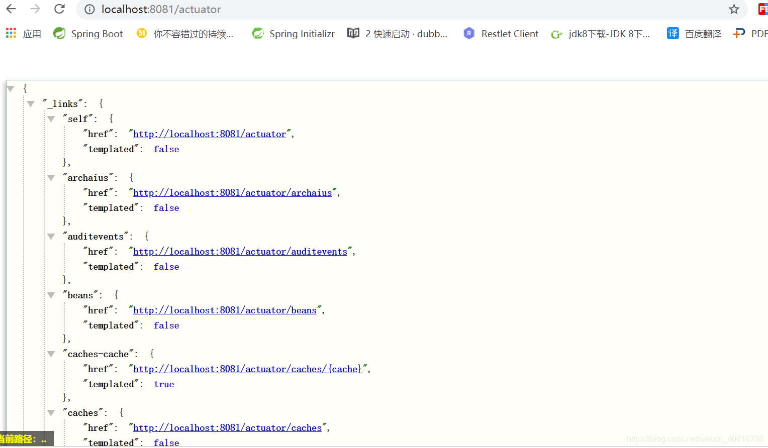Open the actuator/archaius link
The height and width of the screenshot is (448, 768).
(x=233, y=193)
